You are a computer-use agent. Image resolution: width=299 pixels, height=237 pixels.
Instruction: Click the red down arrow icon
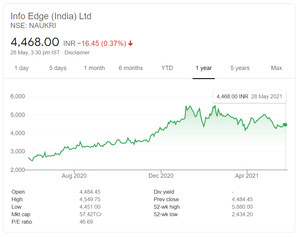pos(130,44)
